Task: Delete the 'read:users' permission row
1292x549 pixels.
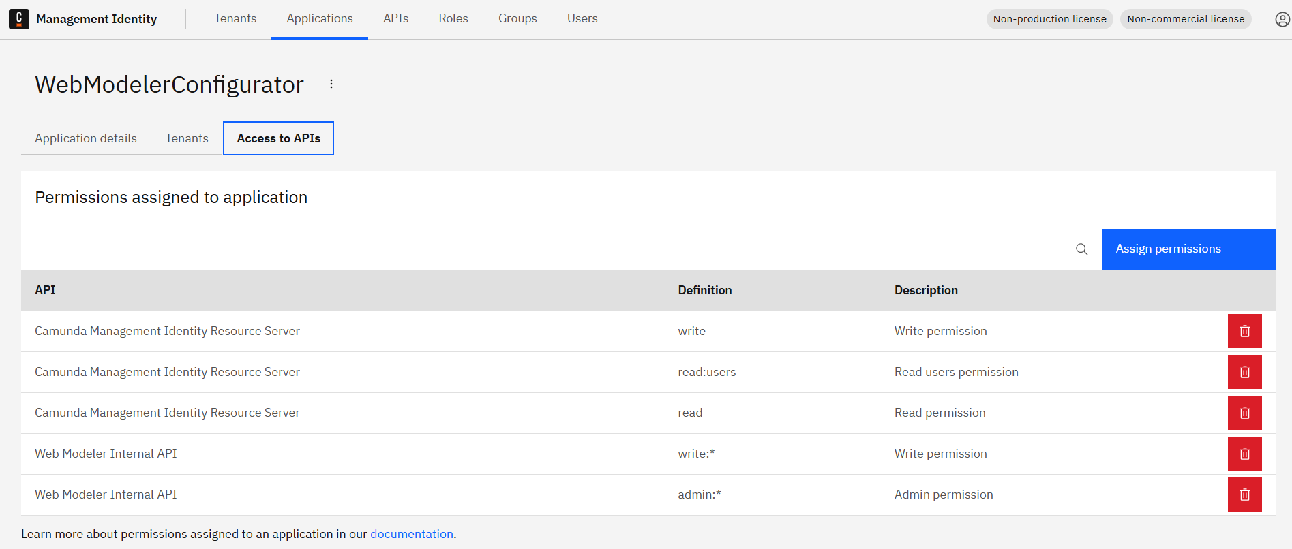Action: [x=1244, y=372]
